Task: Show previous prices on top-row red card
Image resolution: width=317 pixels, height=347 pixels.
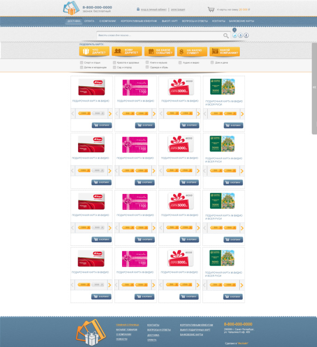Action: click(x=73, y=114)
